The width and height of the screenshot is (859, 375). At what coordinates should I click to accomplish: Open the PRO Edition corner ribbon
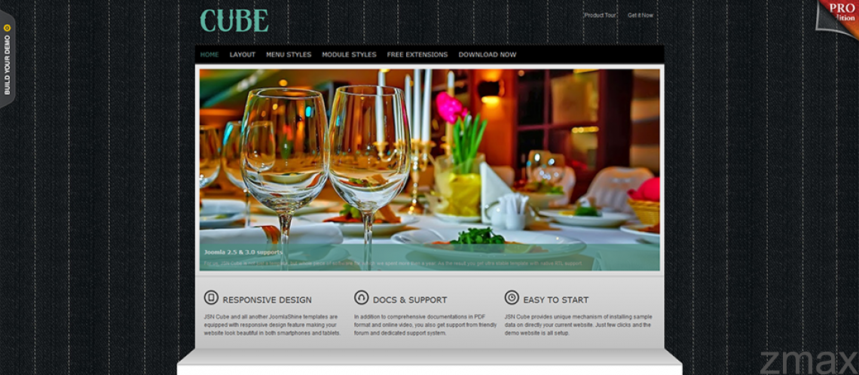pos(839,17)
